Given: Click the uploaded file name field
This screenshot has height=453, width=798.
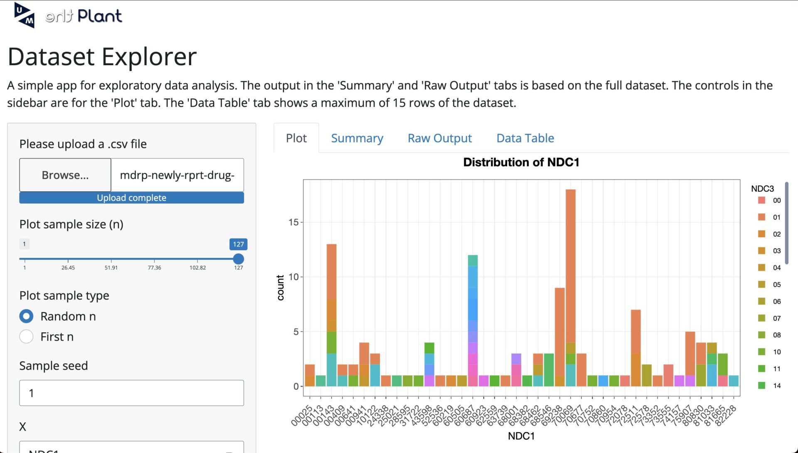Looking at the screenshot, I should pyautogui.click(x=177, y=175).
